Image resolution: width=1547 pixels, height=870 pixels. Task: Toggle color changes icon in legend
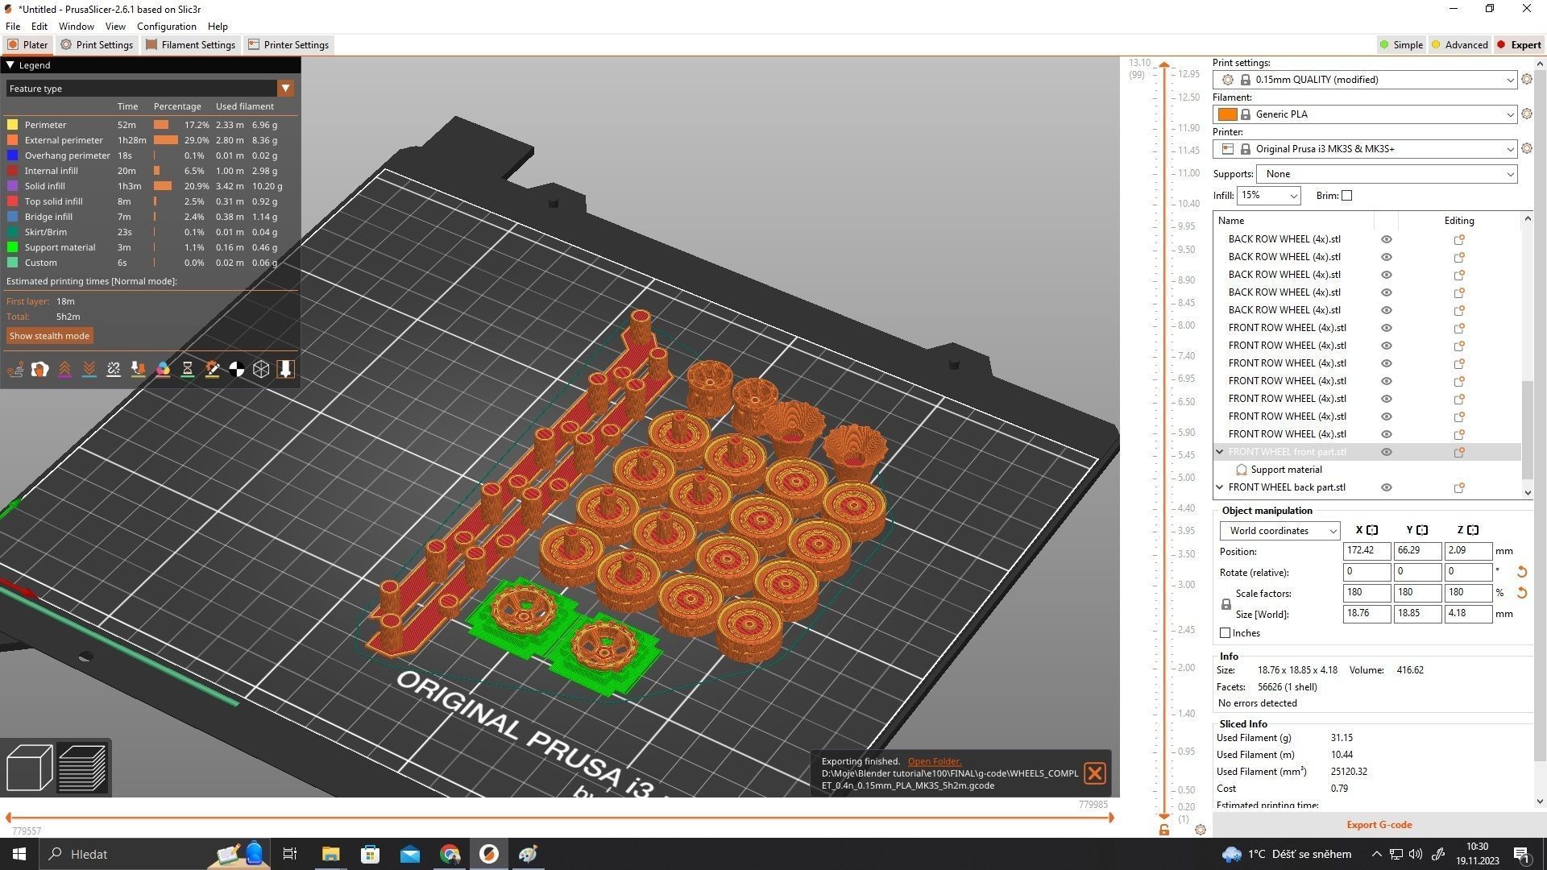tap(163, 370)
